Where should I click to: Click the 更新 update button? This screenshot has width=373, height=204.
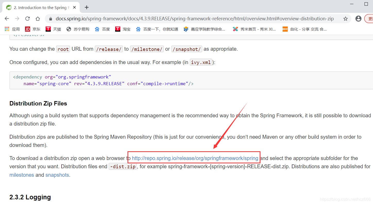[369, 19]
